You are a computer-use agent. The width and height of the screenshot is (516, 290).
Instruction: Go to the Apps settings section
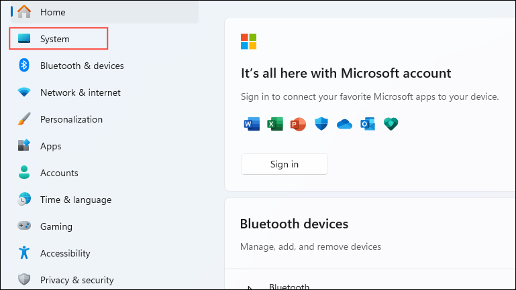[50, 146]
